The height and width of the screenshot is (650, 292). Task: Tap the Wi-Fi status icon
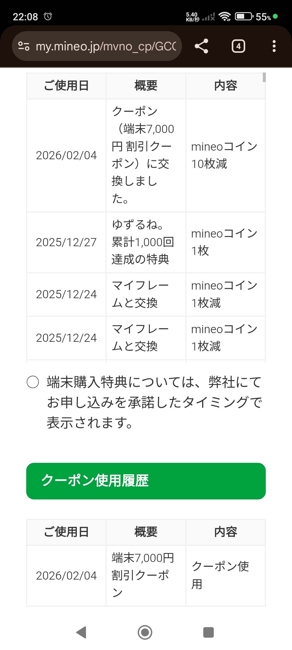[x=225, y=17]
